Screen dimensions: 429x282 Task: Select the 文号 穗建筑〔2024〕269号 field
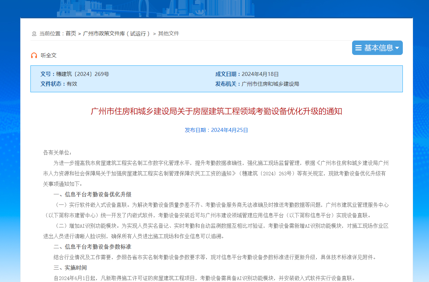[x=74, y=74]
